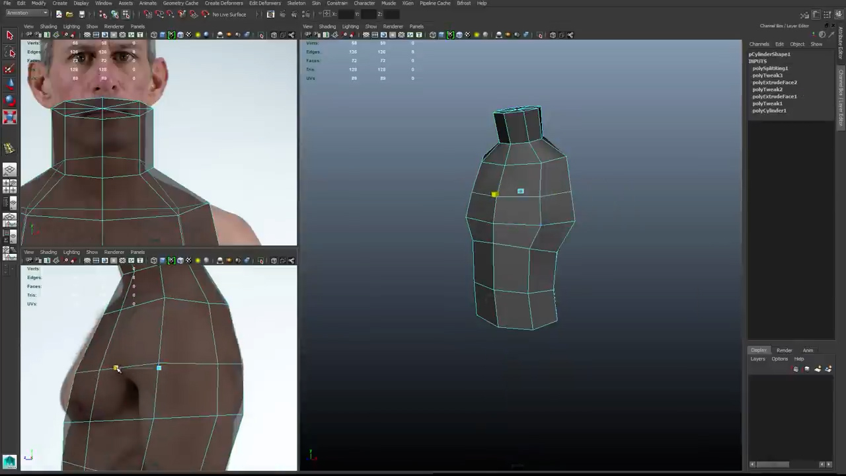Switch to the Render layer tab

784,350
